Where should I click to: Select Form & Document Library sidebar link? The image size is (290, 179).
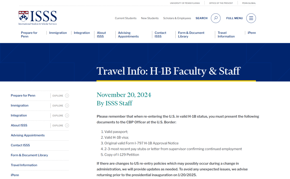point(29,155)
